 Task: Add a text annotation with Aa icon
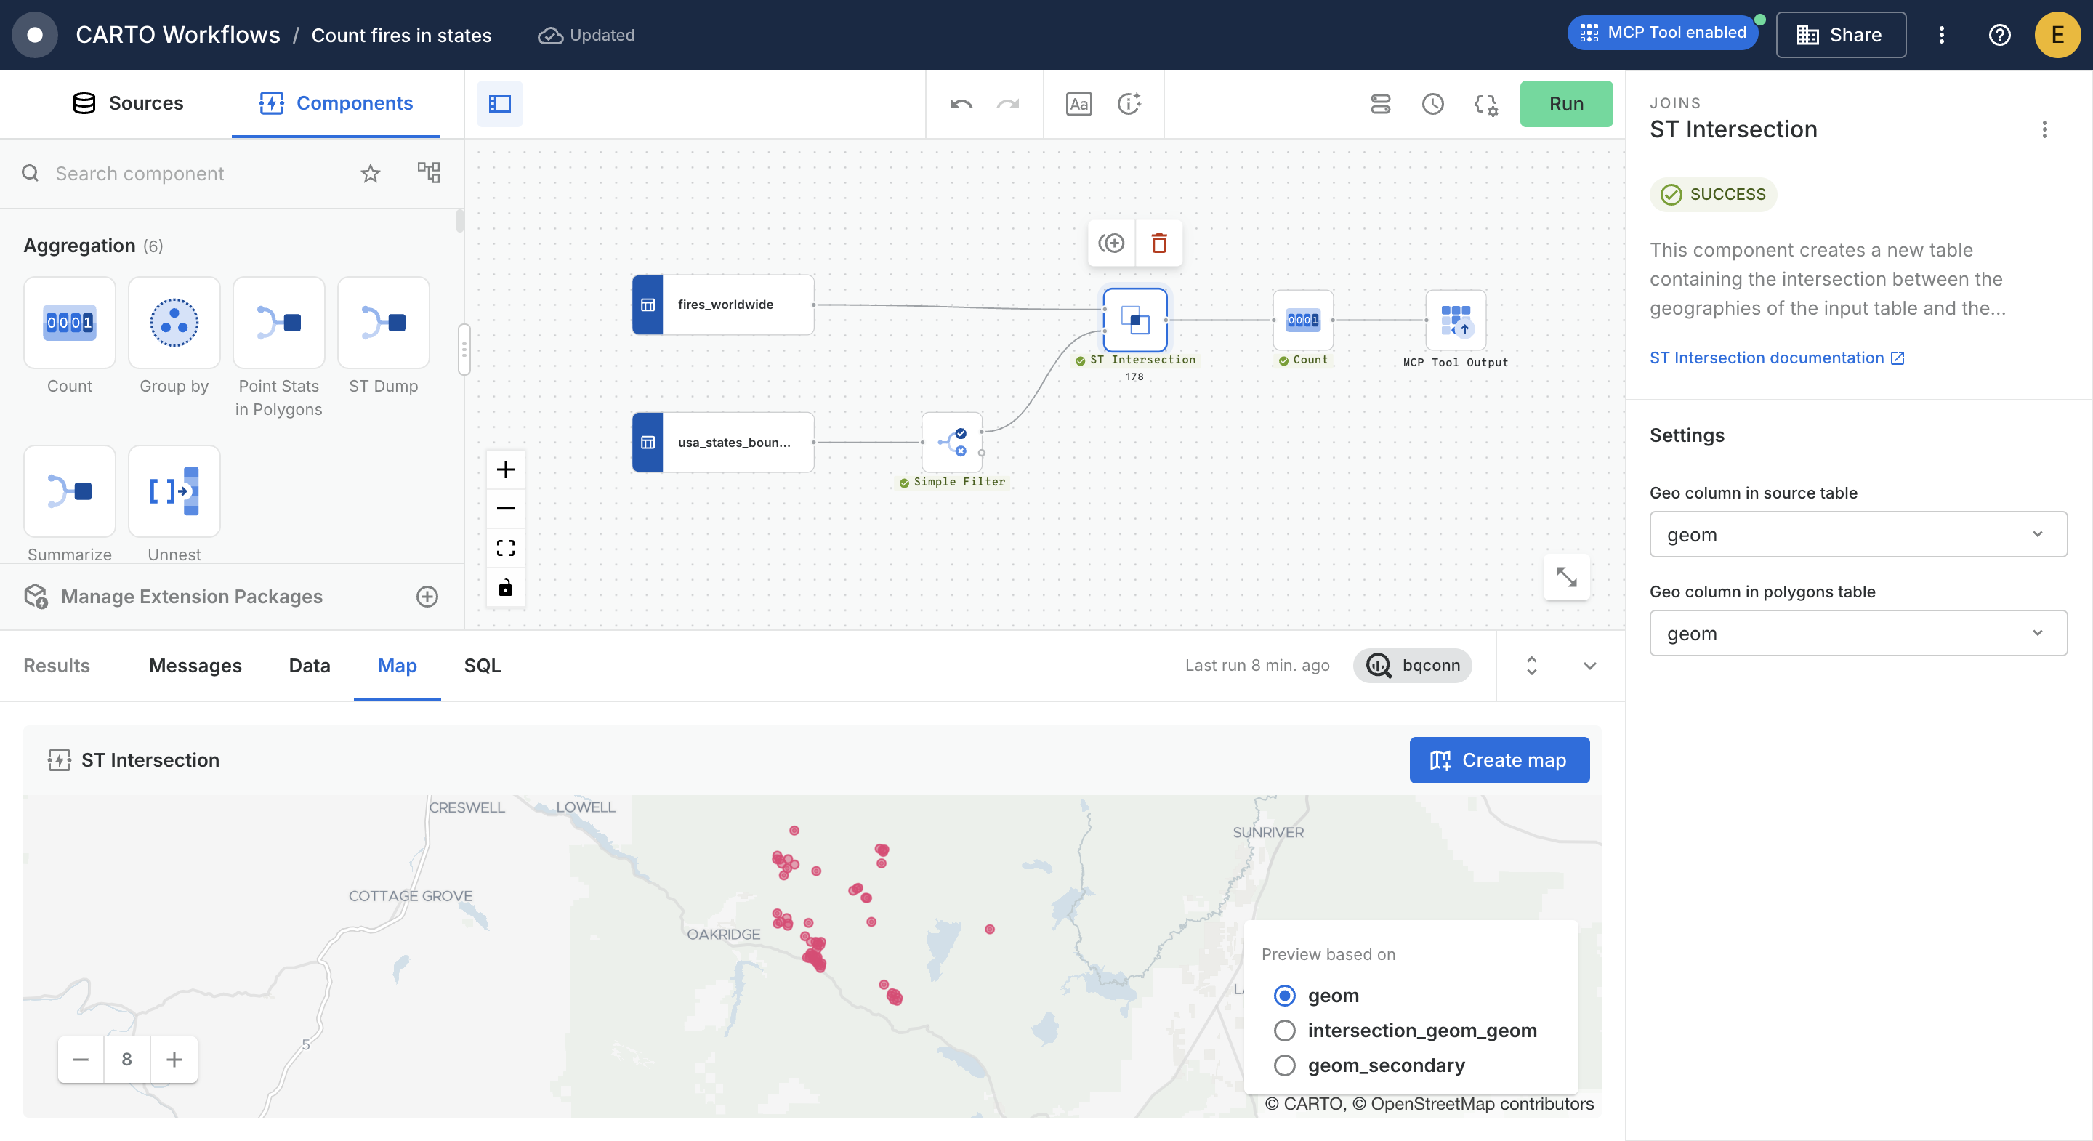click(x=1078, y=104)
